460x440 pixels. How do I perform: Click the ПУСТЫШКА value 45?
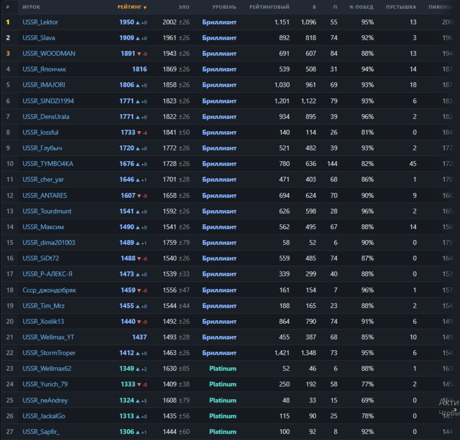point(413,164)
